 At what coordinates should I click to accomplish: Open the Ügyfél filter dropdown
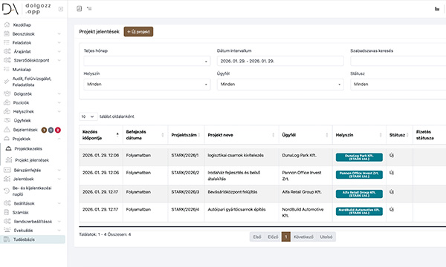tap(280, 85)
